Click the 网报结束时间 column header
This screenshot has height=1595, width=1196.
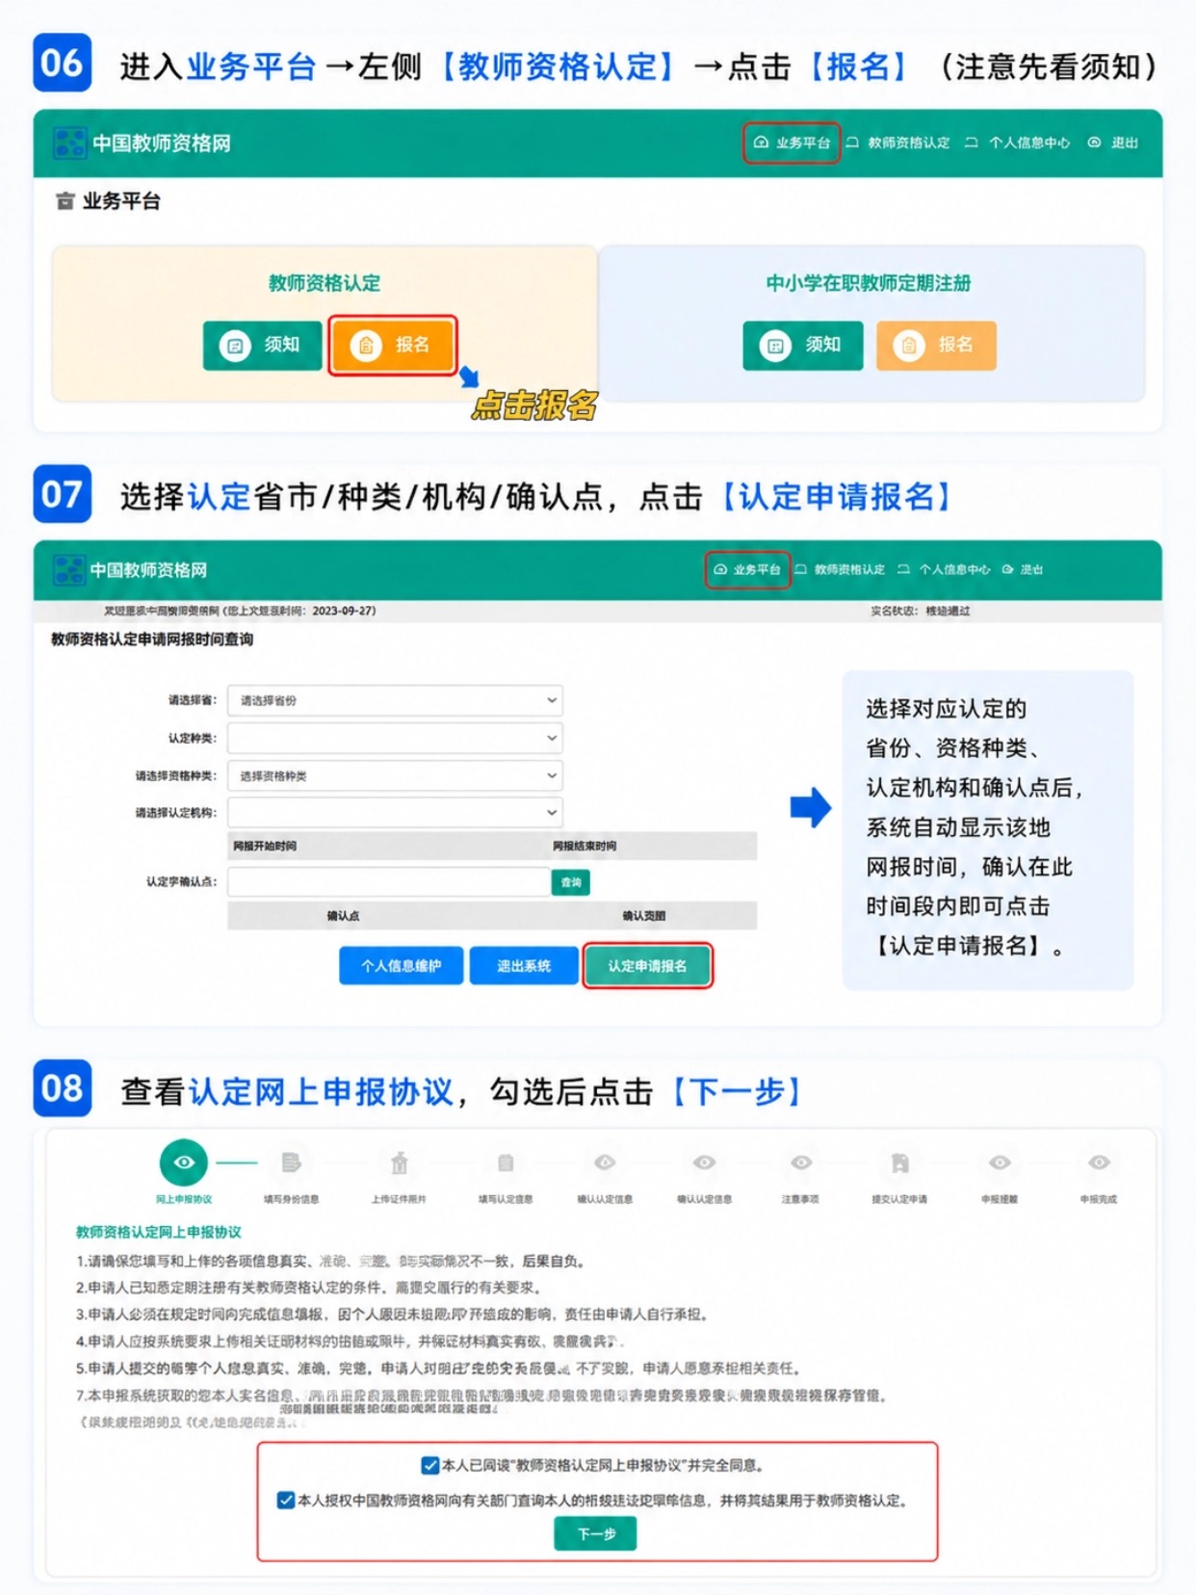[585, 846]
